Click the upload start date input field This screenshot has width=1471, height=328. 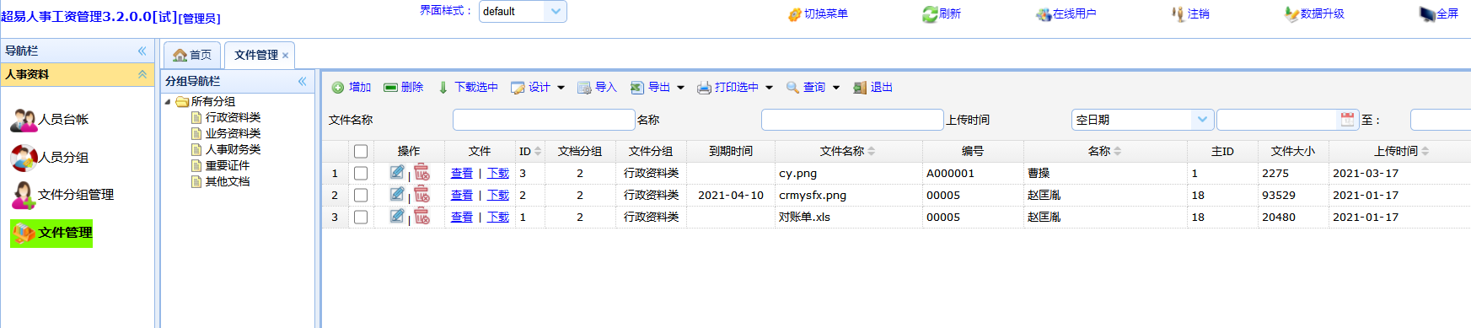coord(1278,120)
